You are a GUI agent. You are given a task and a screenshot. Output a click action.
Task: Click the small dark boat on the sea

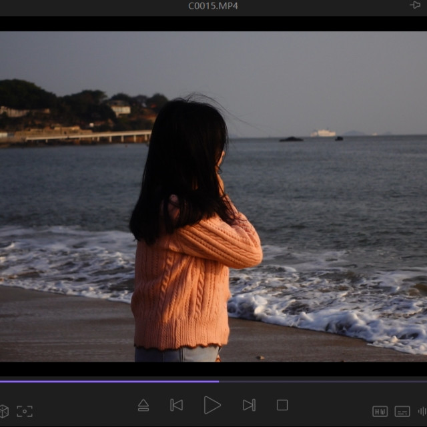click(x=291, y=139)
